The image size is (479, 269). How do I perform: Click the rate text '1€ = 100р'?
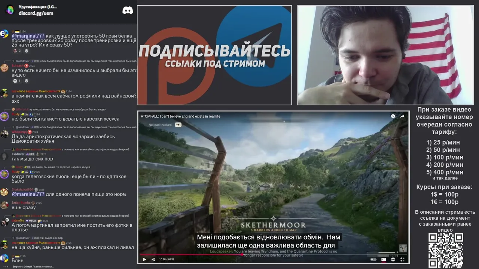coord(444,202)
